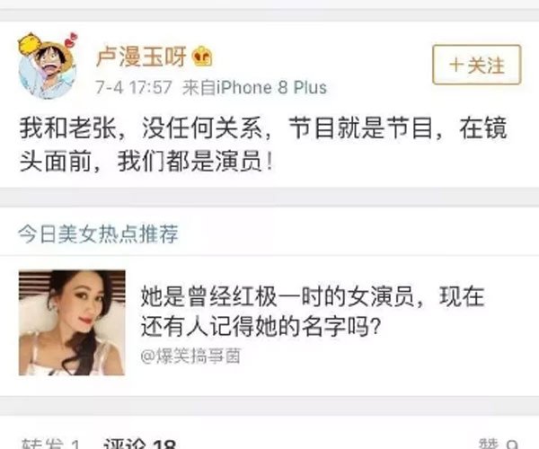Open the 卢漫玉呀 username link

tap(141, 57)
